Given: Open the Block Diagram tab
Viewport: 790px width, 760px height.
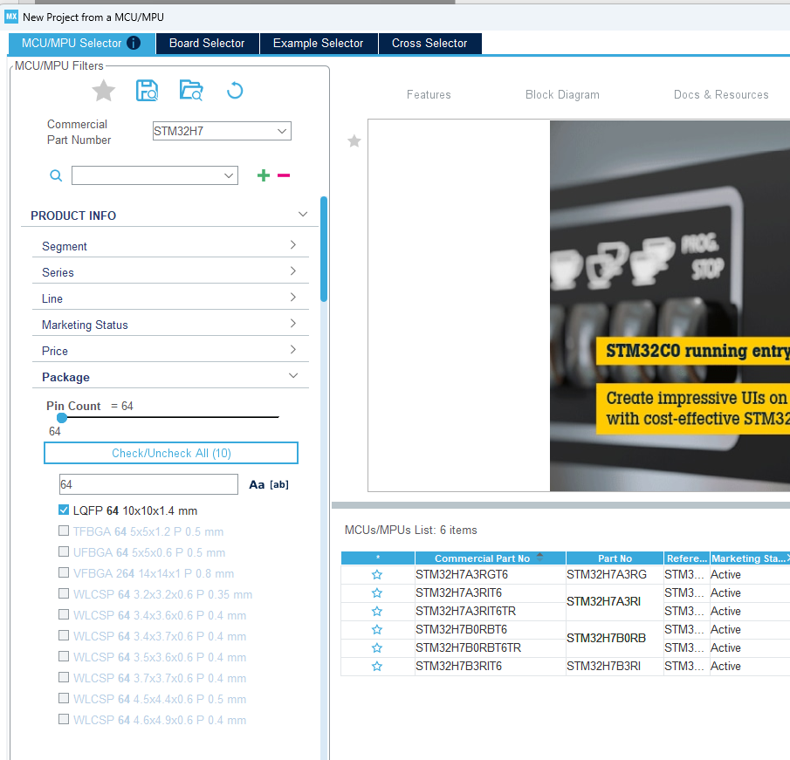Looking at the screenshot, I should tap(562, 95).
